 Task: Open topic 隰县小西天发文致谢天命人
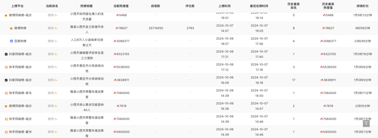[x=87, y=28]
